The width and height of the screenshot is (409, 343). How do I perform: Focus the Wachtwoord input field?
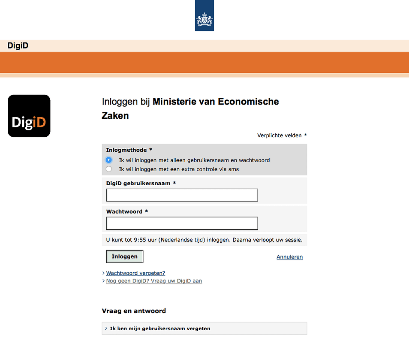[182, 223]
